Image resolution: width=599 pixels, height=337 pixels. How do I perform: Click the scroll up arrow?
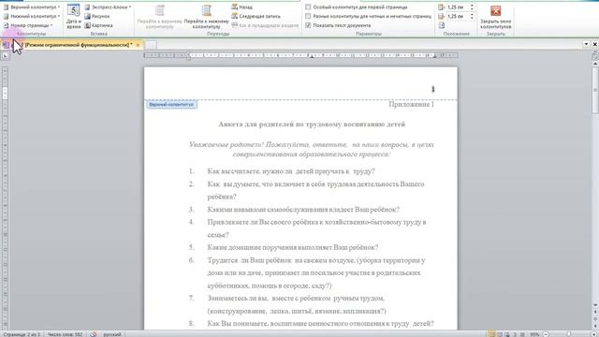click(x=595, y=64)
